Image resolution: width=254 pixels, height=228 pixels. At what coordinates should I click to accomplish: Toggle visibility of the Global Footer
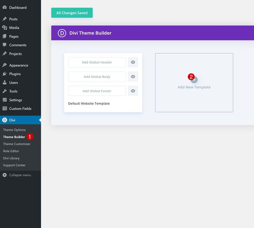pyautogui.click(x=133, y=91)
